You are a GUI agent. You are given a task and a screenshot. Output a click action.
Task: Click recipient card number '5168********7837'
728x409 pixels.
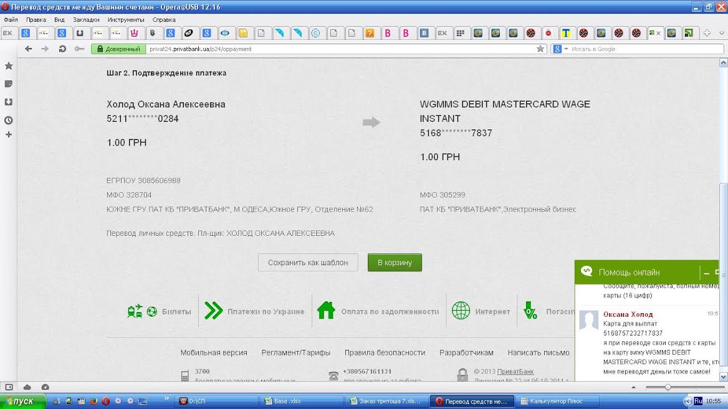(x=456, y=133)
